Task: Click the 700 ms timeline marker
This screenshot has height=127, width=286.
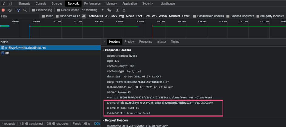Action: pyautogui.click(x=141, y=22)
